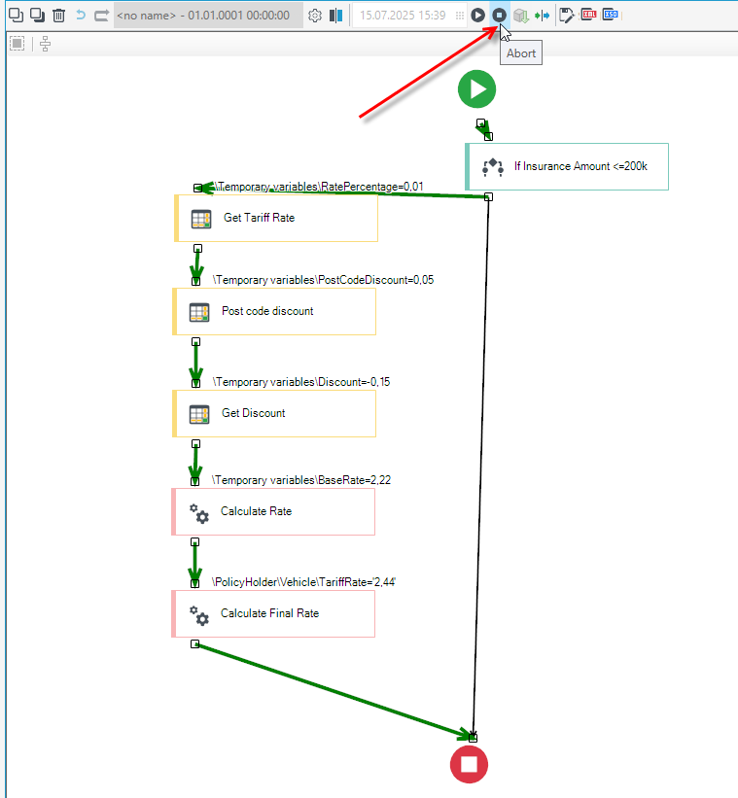Click the <no name> version field
Screen dimensions: 738x798
pyautogui.click(x=208, y=16)
